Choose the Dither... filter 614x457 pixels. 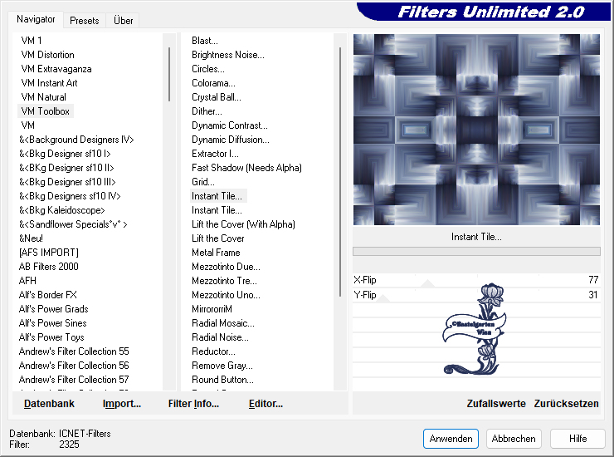point(207,111)
